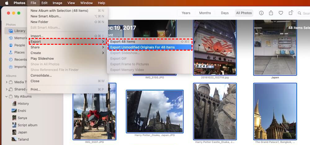Expand the Media Types folder
This screenshot has width=310, height=145.
(x=7, y=82)
